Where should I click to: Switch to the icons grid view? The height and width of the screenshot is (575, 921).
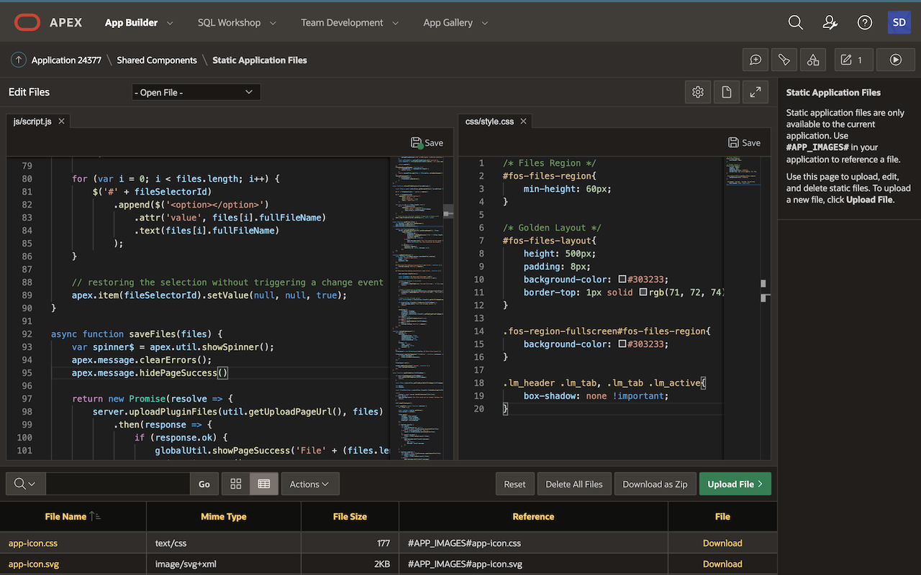coord(235,484)
